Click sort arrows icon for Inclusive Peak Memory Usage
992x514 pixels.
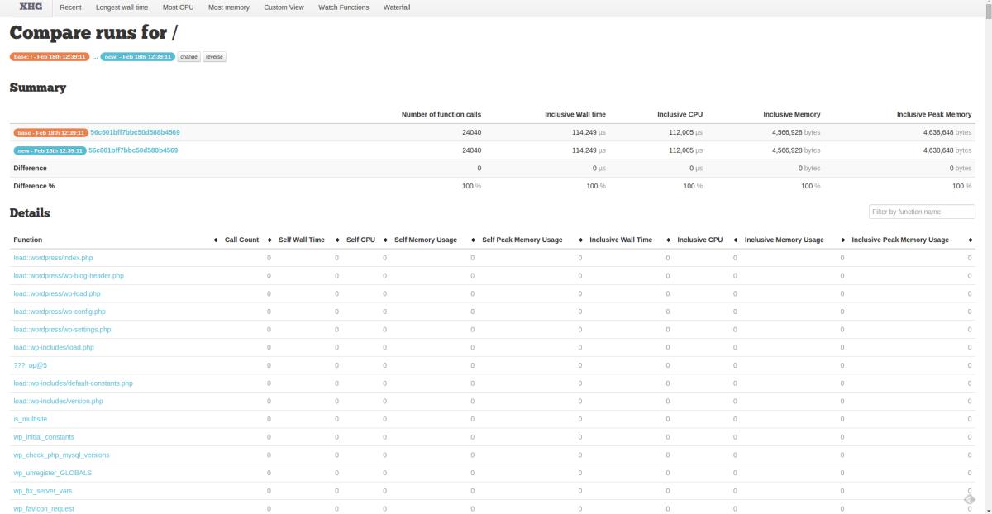point(969,240)
